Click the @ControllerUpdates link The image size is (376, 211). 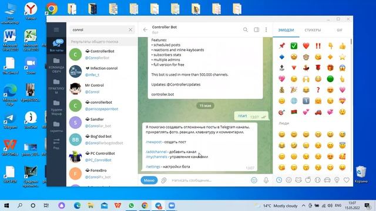(183, 84)
